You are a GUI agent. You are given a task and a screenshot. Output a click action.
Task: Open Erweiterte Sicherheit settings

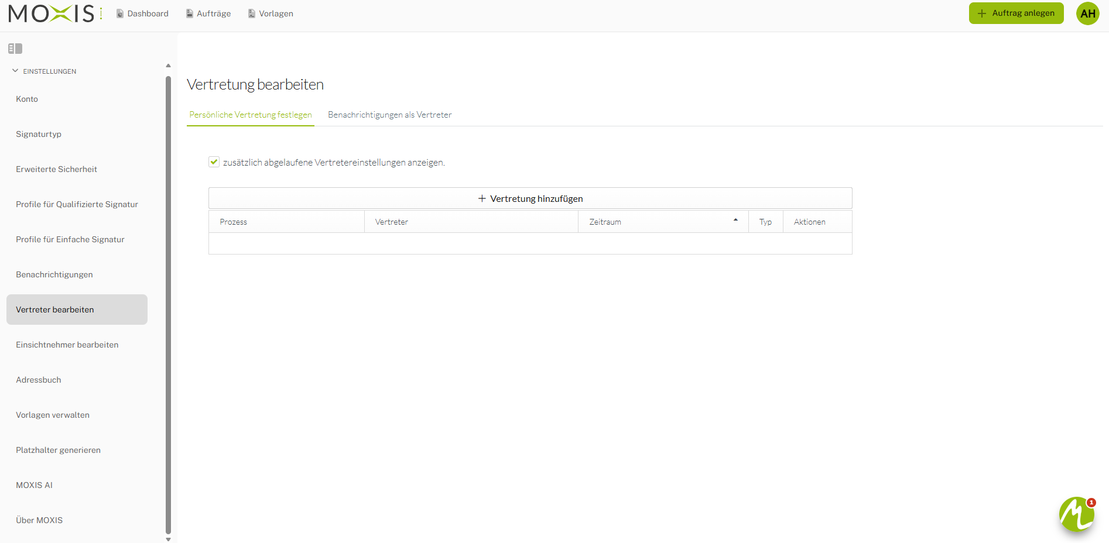[77, 169]
